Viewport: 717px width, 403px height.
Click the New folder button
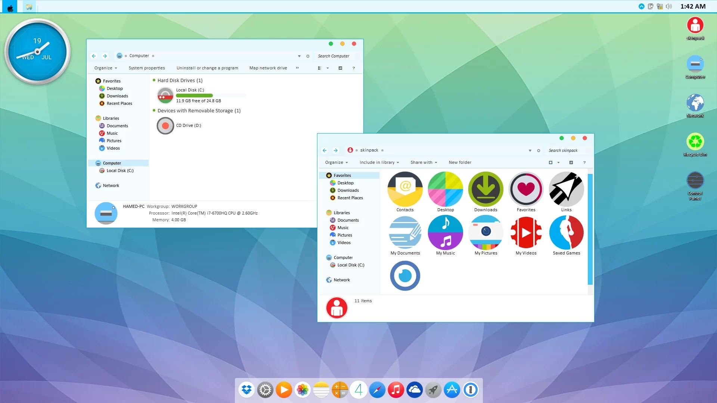(460, 162)
